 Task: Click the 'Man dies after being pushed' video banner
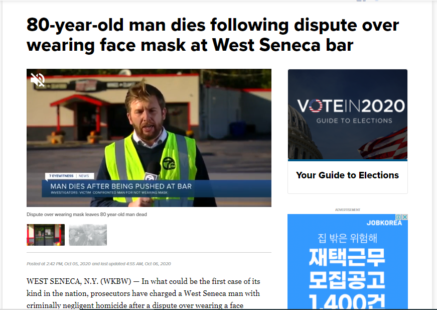click(157, 188)
